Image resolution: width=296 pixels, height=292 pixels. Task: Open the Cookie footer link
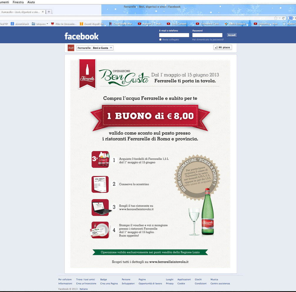point(181,284)
